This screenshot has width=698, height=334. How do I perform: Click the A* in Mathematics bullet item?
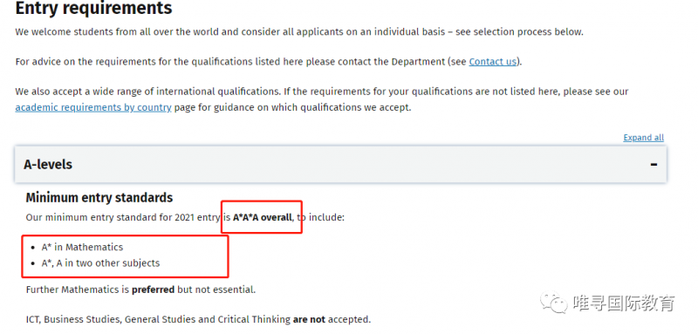coord(82,248)
